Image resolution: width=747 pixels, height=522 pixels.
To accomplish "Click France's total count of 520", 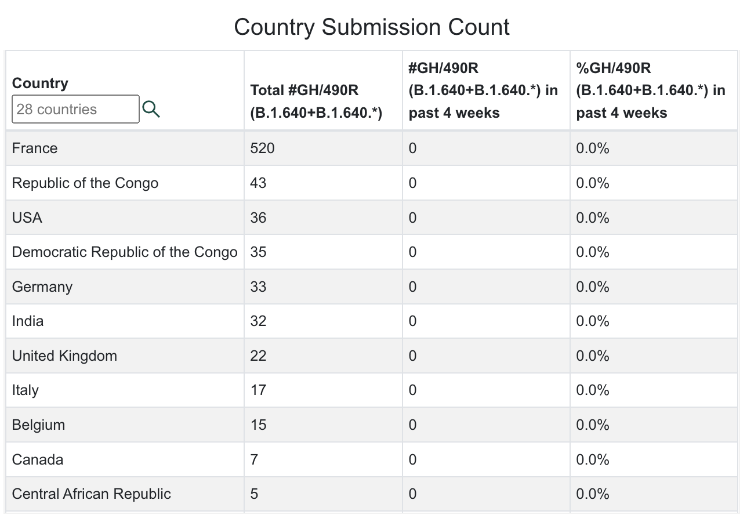I will click(x=262, y=148).
